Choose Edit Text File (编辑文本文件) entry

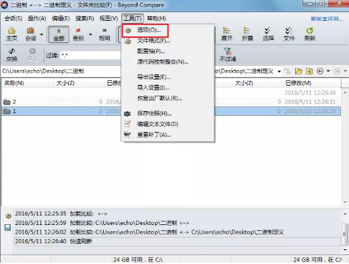[168, 124]
